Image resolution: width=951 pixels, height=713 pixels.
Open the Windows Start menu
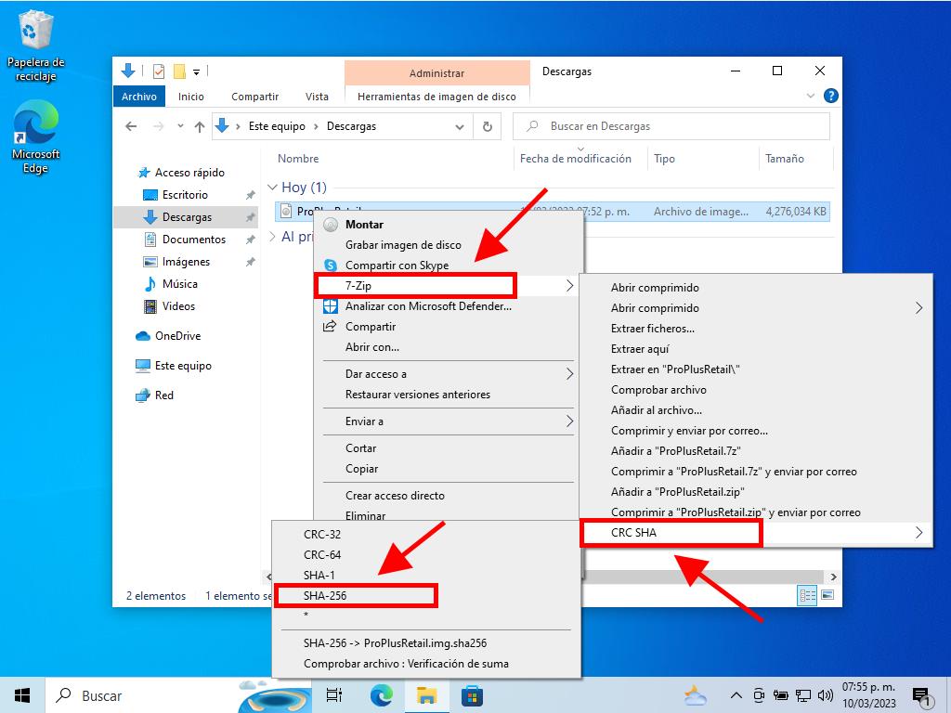[x=22, y=695]
